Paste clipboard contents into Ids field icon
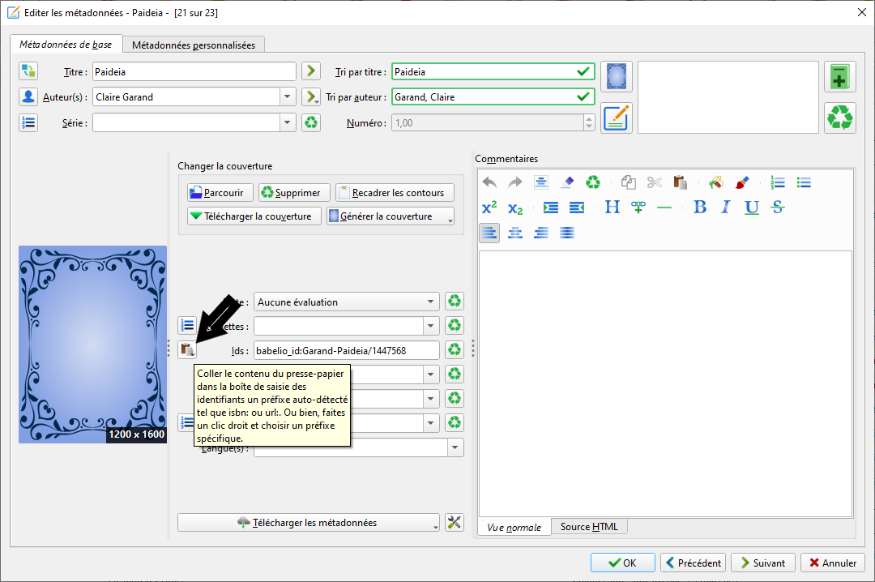 [187, 349]
